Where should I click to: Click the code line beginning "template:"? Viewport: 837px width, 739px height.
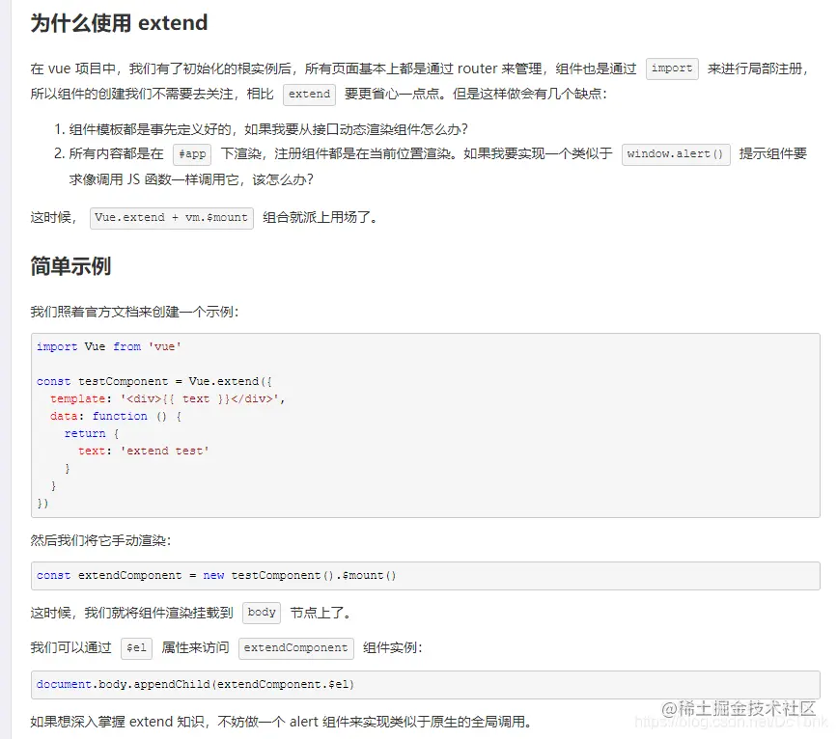click(x=168, y=399)
